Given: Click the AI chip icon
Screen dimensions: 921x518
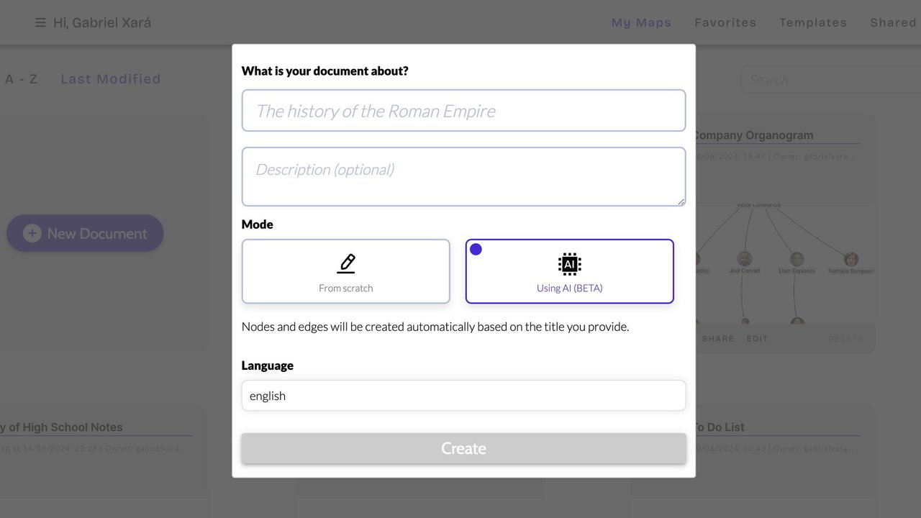Looking at the screenshot, I should [569, 264].
